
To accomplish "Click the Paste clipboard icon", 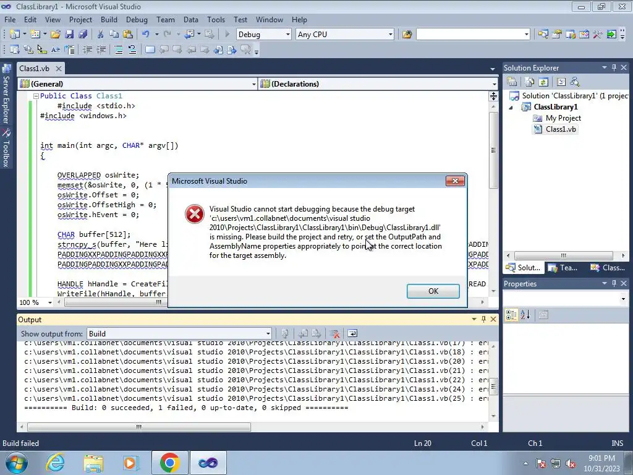I will pos(128,35).
